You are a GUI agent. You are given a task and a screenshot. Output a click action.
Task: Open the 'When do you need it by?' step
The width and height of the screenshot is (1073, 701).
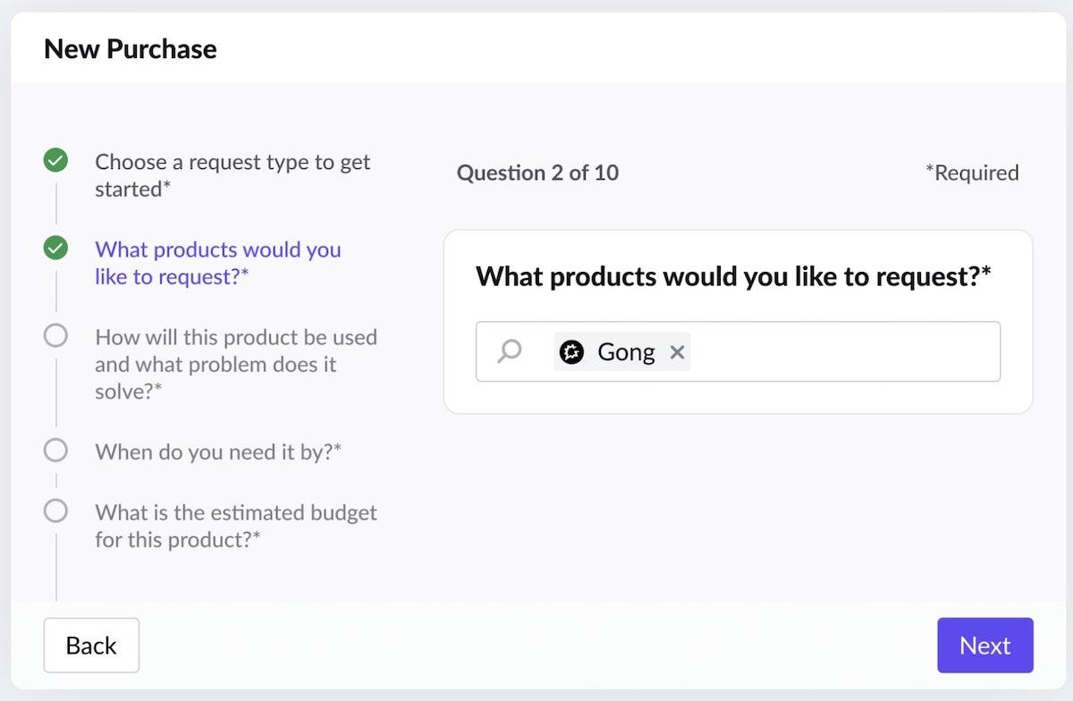pos(218,452)
